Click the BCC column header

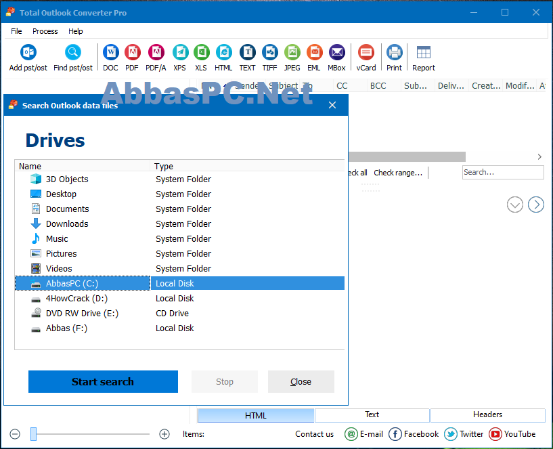pos(384,86)
